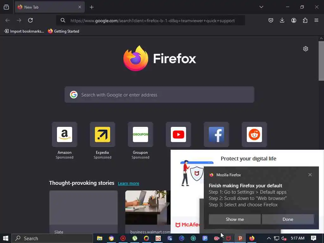Open a new tab with the plus button
Image resolution: width=324 pixels, height=243 pixels.
coord(92,7)
